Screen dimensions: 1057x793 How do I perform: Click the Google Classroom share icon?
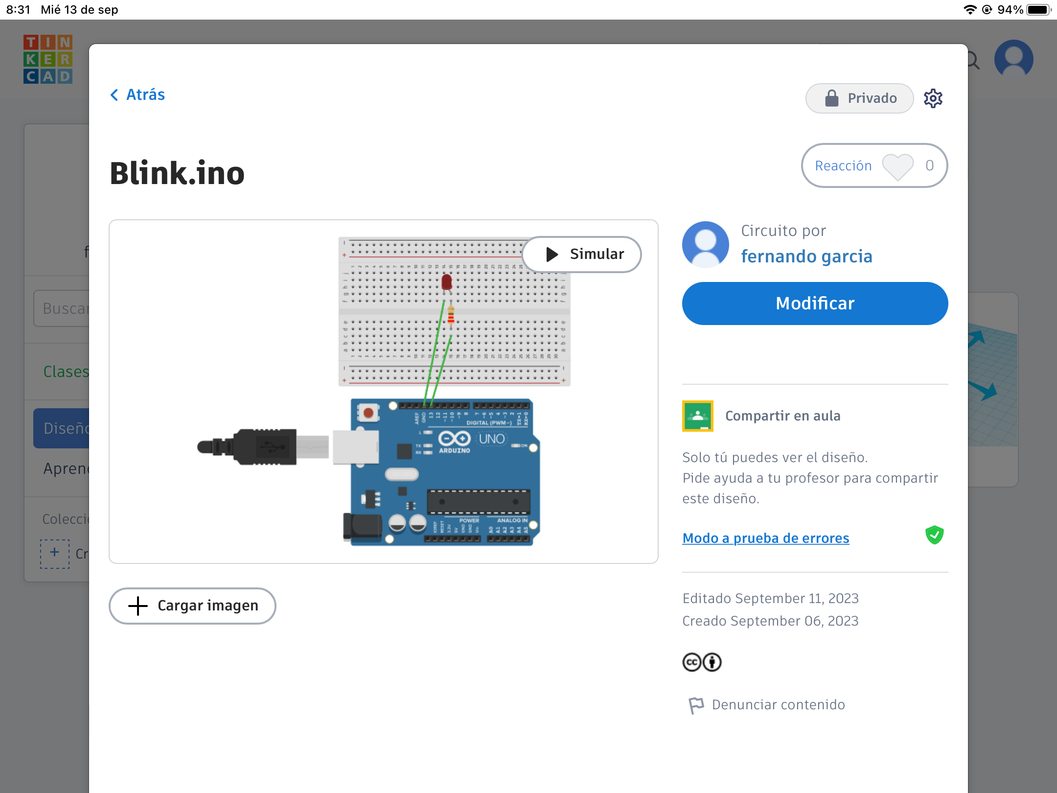coord(697,416)
